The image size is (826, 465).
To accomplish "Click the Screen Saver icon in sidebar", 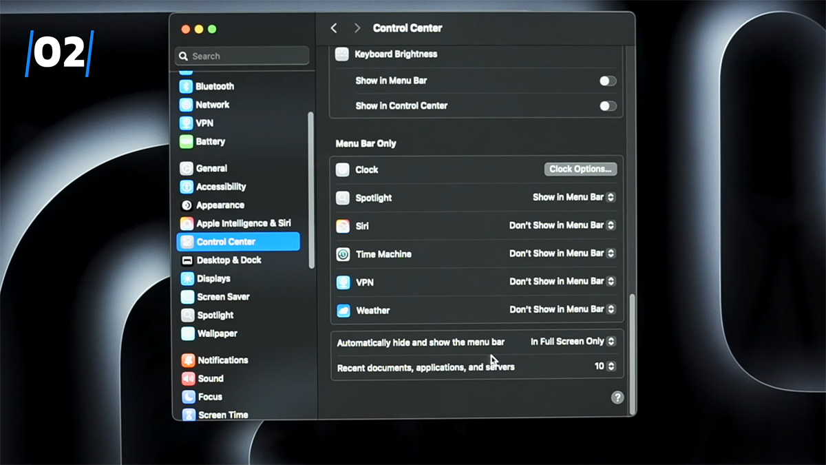I will point(187,297).
